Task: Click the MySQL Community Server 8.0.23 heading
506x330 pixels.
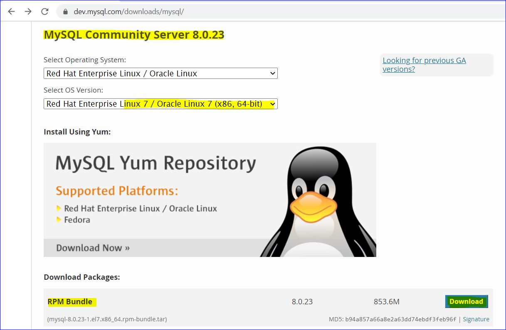Action: [x=134, y=34]
